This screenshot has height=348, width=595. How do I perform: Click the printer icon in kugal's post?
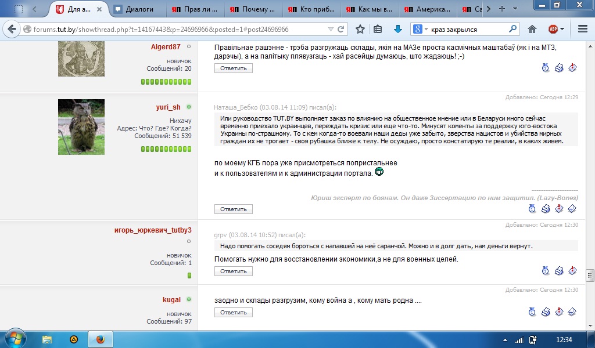pos(546,311)
